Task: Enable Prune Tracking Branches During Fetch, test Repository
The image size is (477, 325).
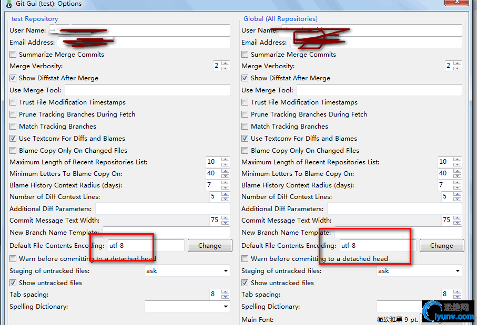Action: 13,114
